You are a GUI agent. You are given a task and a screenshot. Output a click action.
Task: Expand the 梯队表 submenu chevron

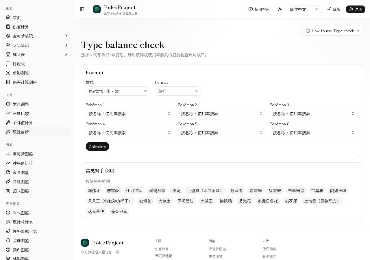[66, 54]
